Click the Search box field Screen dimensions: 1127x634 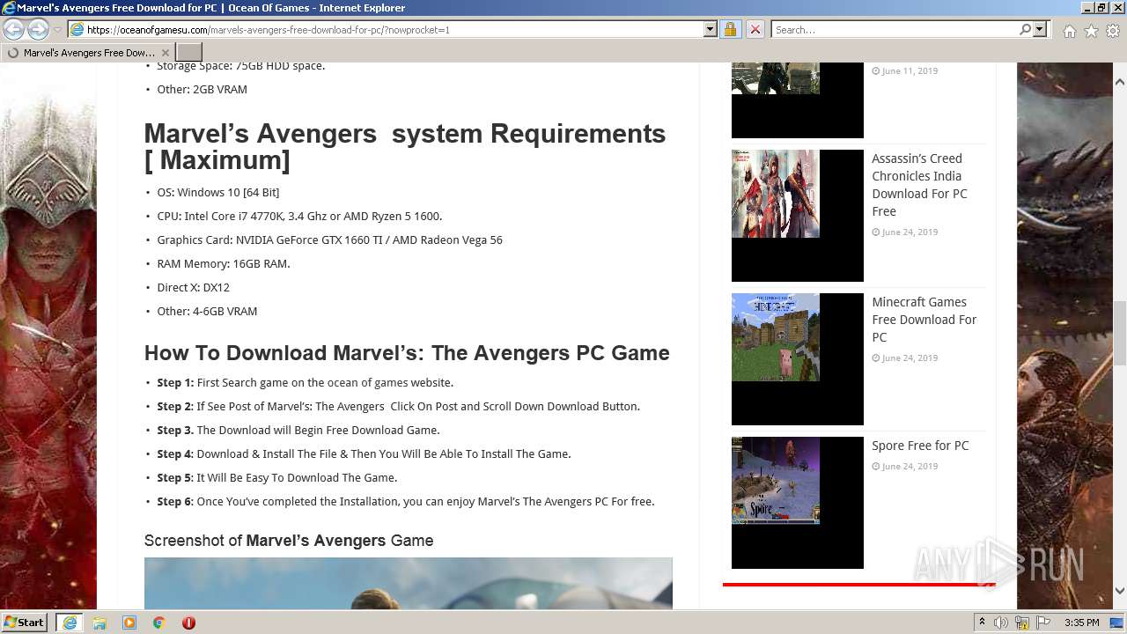tap(895, 29)
